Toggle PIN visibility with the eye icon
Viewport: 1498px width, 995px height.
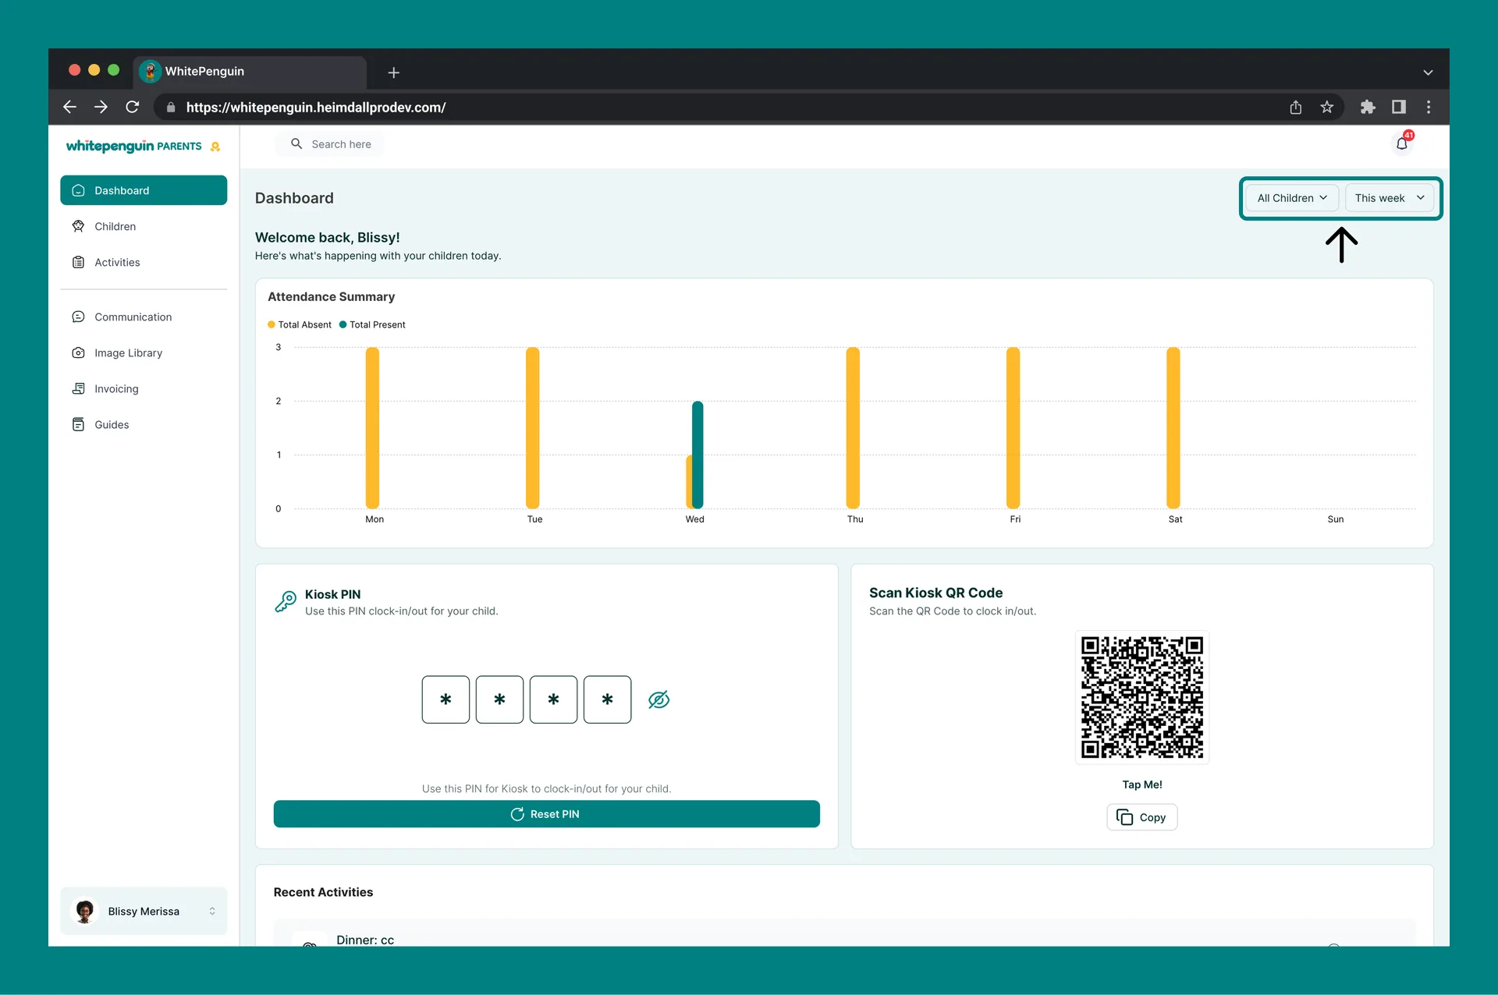point(658,699)
